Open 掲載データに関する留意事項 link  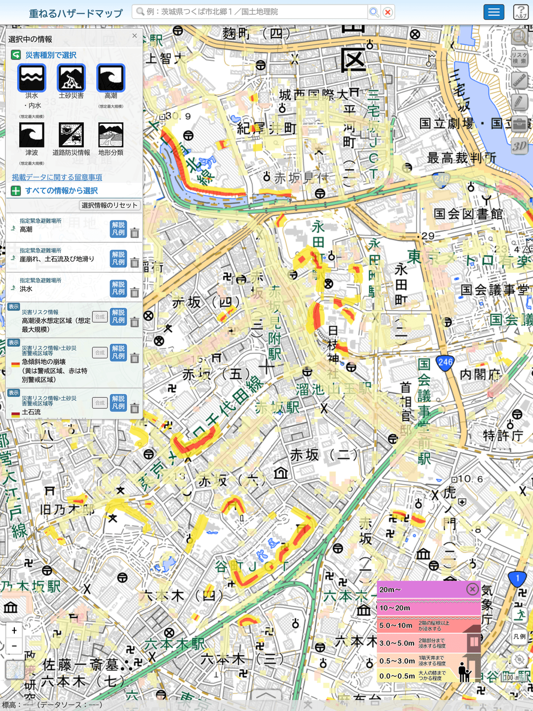point(57,177)
